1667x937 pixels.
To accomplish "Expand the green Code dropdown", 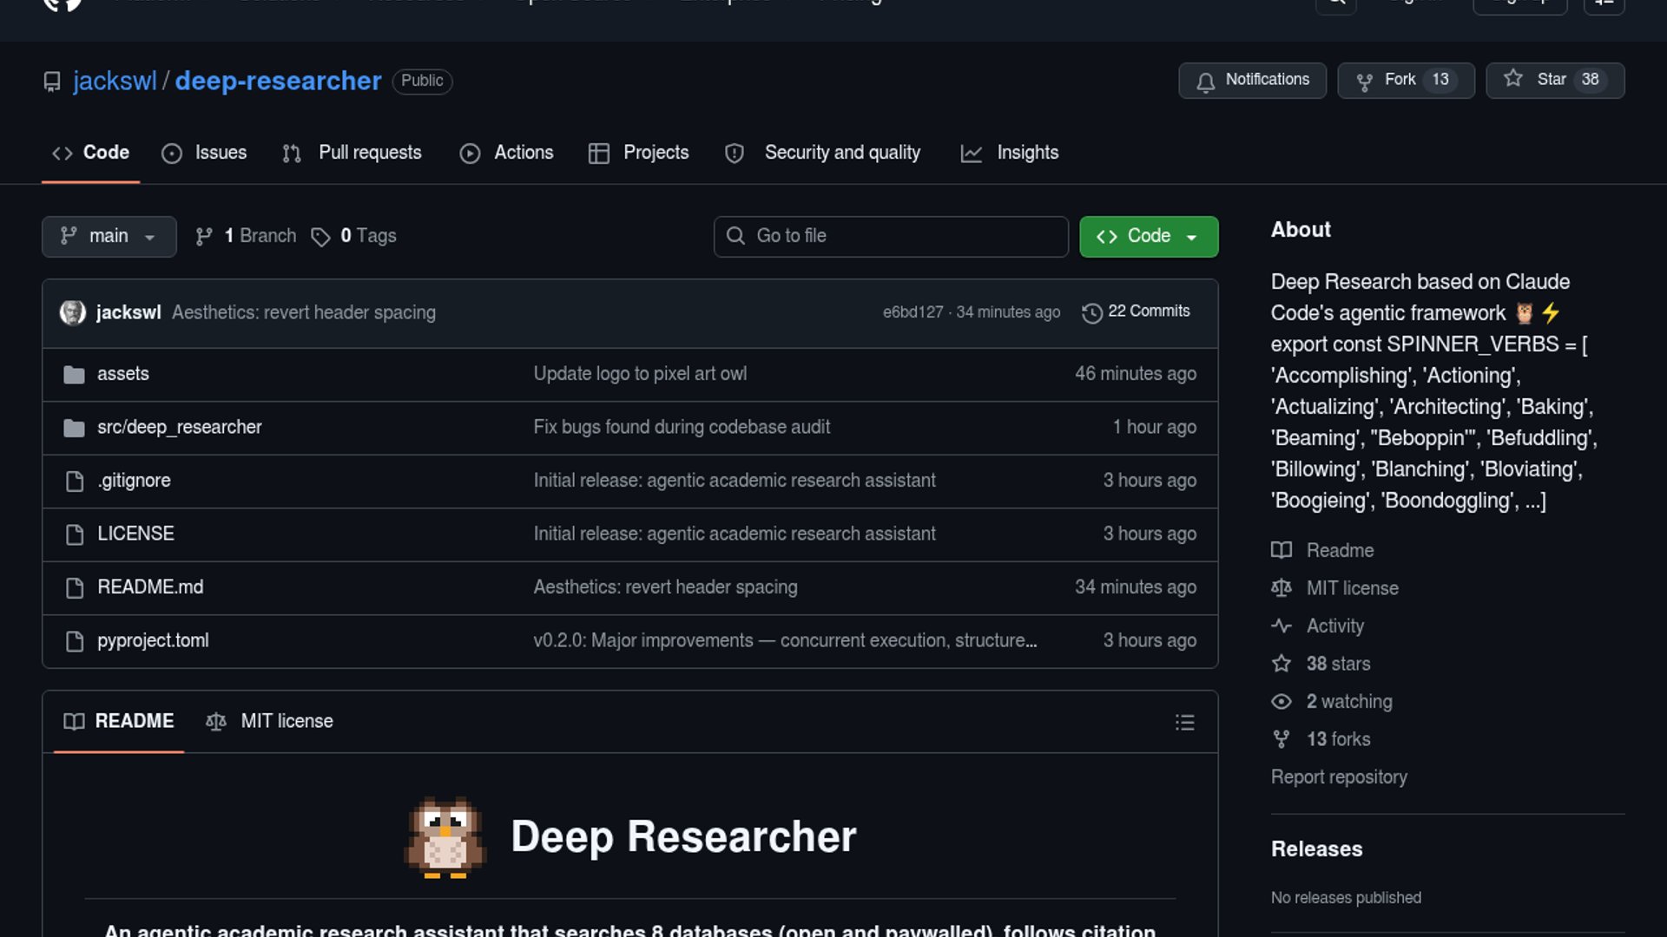I will [x=1148, y=236].
